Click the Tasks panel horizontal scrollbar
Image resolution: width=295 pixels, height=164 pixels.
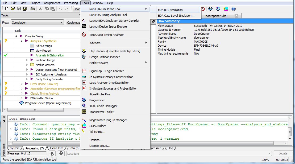[35, 110]
